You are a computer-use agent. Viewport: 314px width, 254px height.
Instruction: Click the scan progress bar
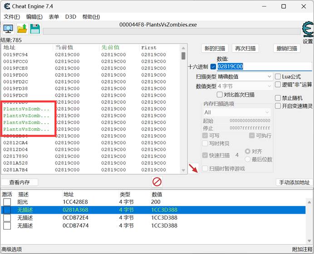pos(172,31)
